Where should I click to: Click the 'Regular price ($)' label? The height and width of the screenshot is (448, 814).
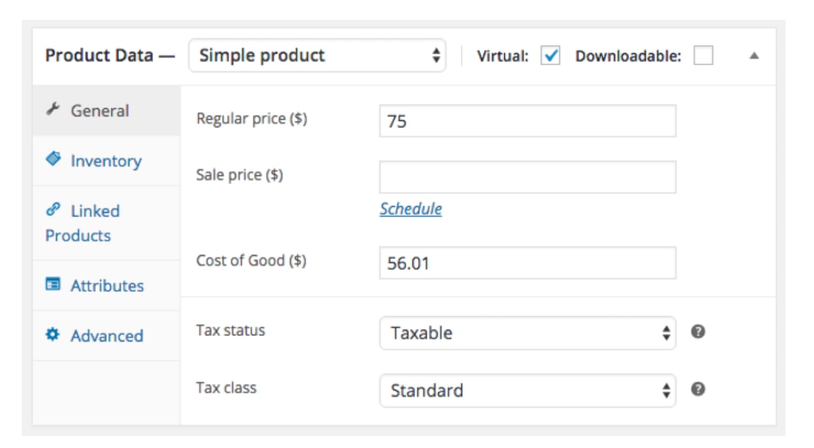click(252, 119)
